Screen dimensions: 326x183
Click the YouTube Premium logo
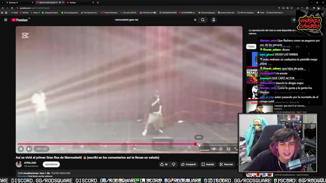(x=20, y=20)
